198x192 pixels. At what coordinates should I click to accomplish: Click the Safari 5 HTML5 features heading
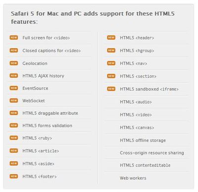tap(93, 17)
